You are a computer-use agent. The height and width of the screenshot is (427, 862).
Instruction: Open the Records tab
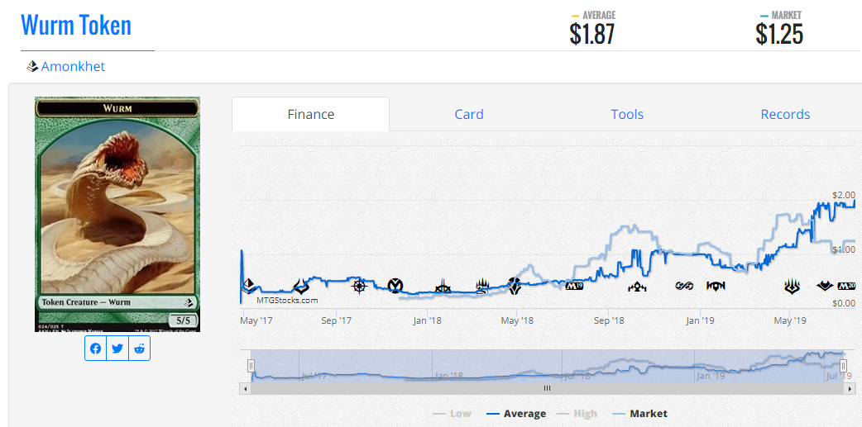pos(785,114)
